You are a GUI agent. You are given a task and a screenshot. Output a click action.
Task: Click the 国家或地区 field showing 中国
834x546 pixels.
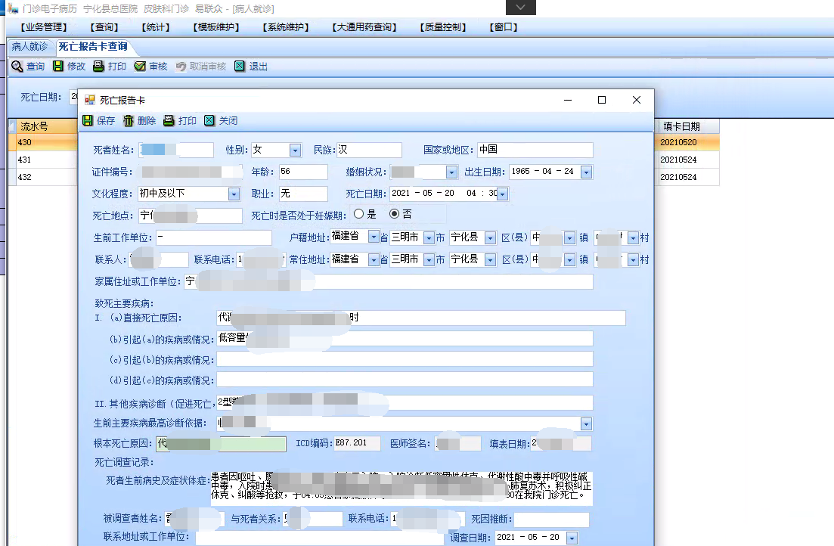535,150
